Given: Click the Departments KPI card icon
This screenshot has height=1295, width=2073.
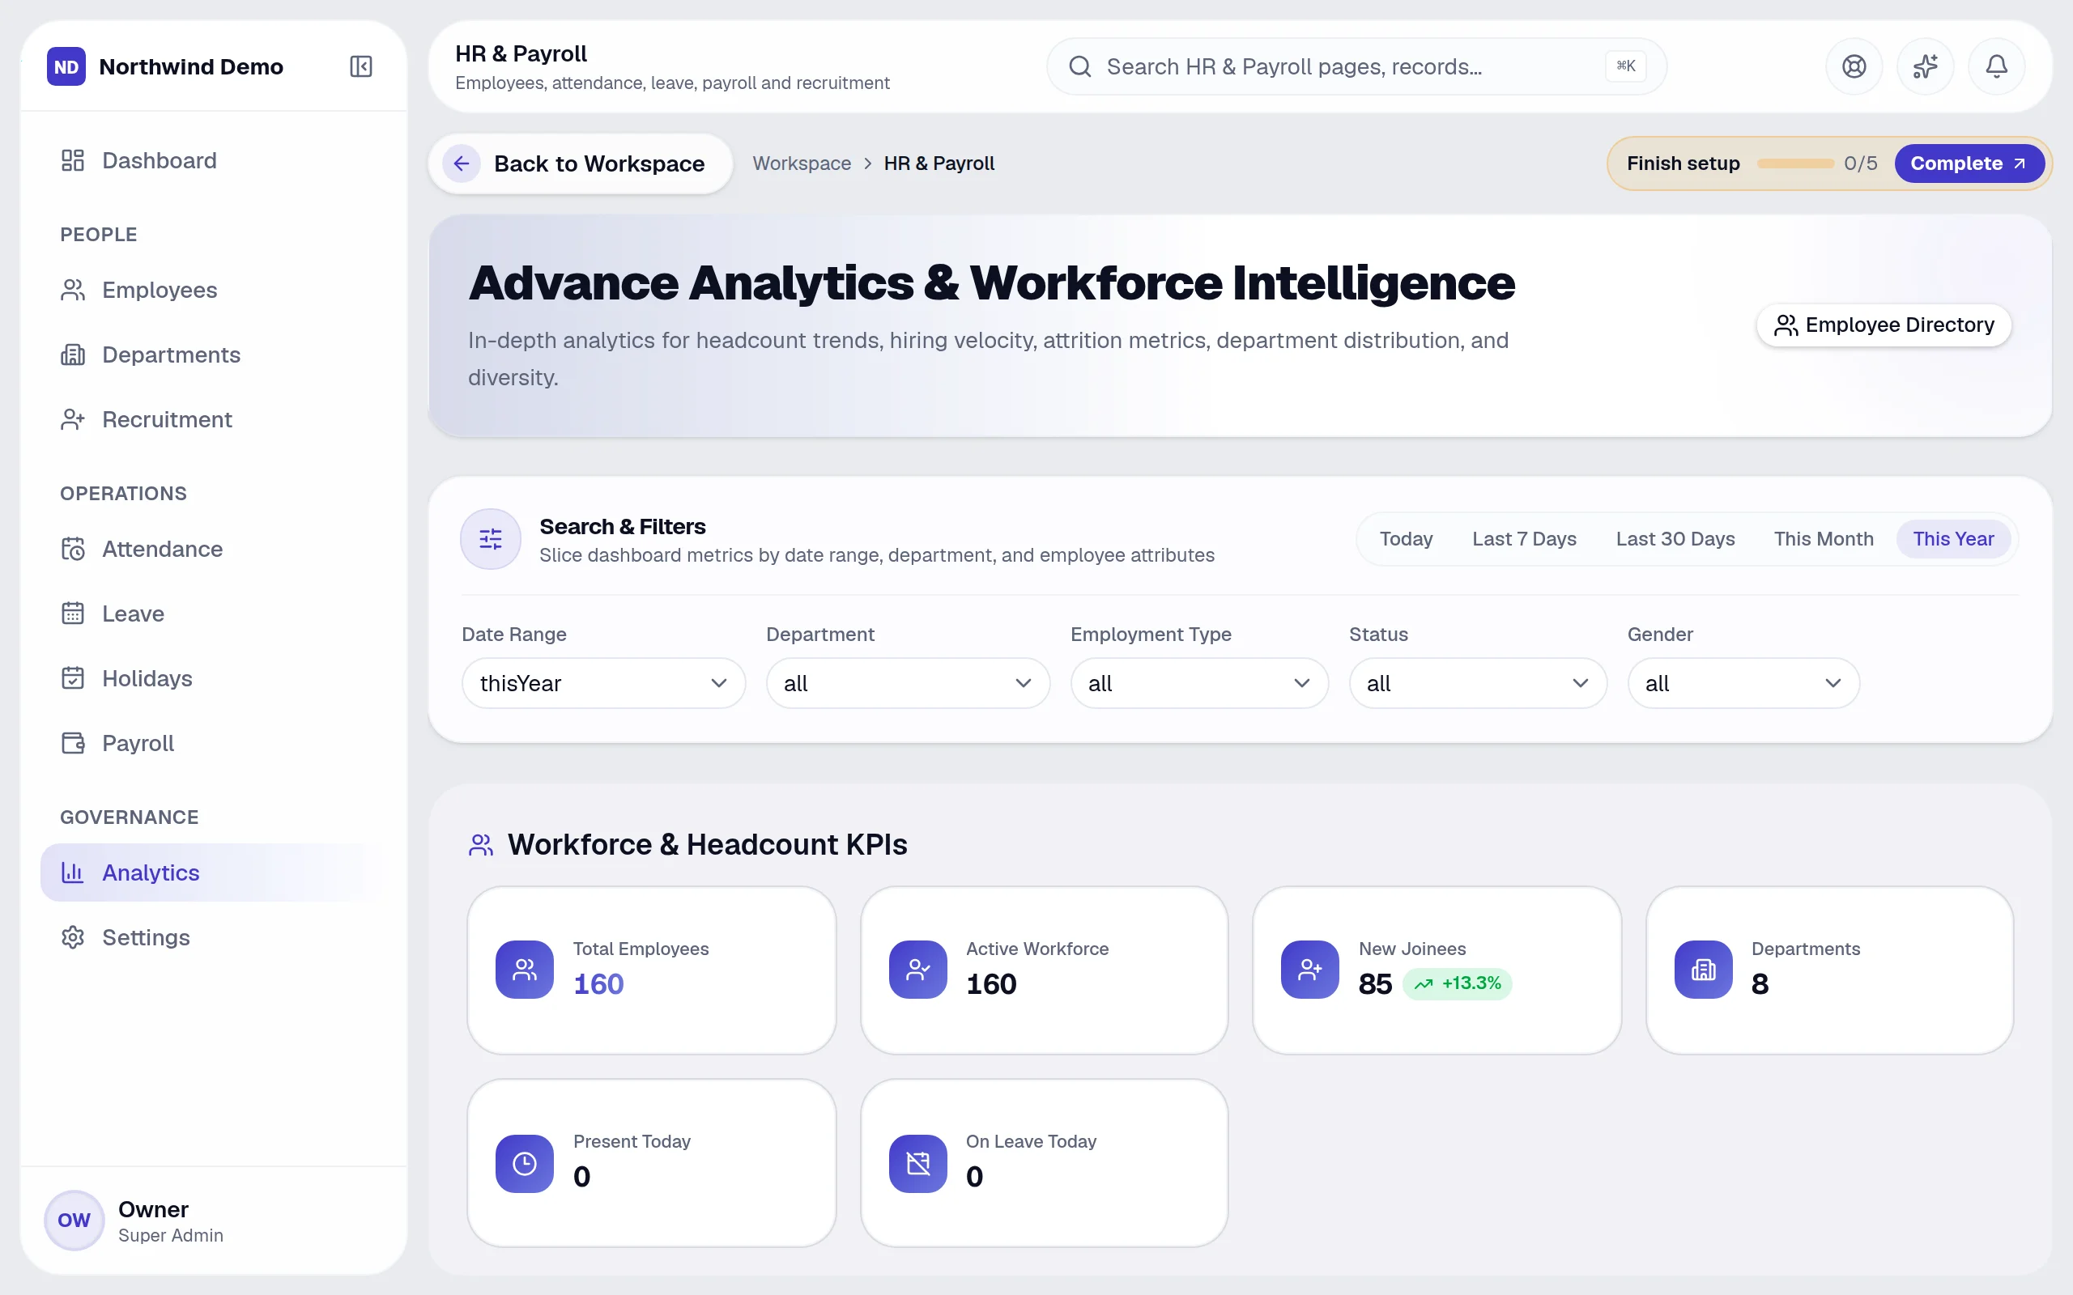Looking at the screenshot, I should [1703, 970].
